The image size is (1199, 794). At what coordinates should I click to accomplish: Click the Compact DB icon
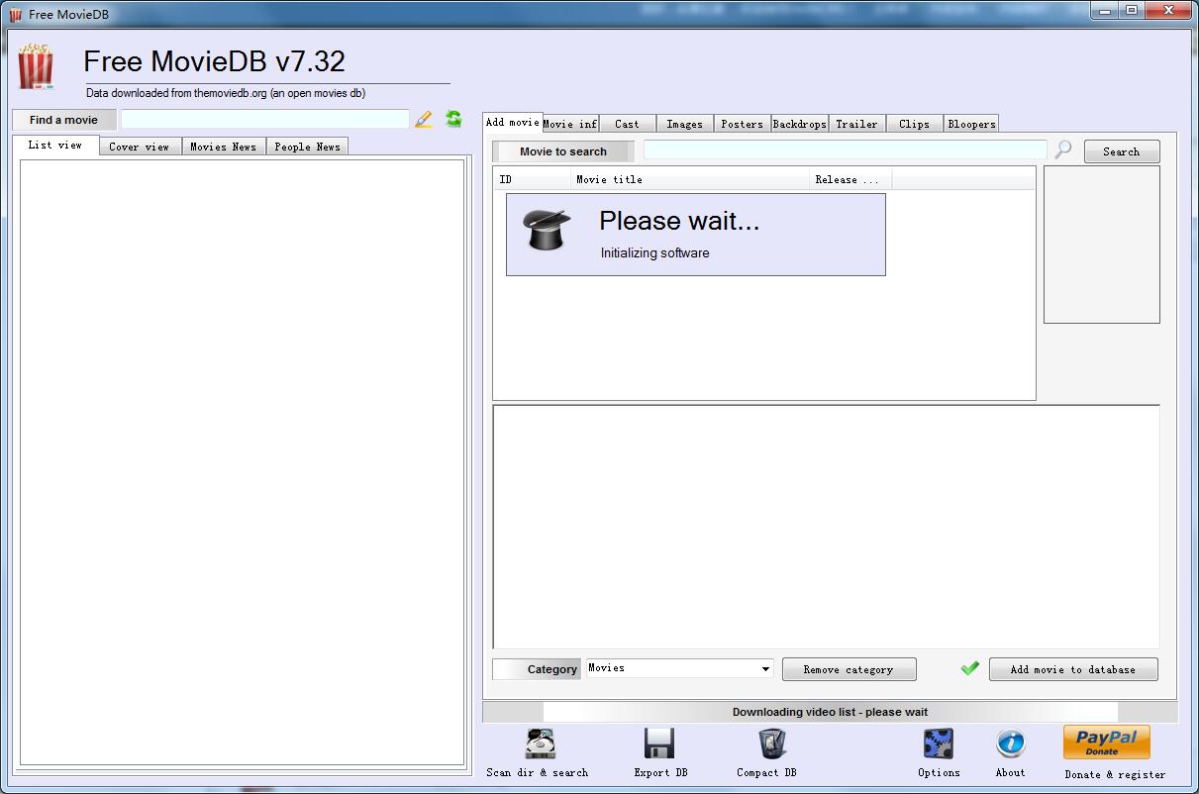point(771,744)
